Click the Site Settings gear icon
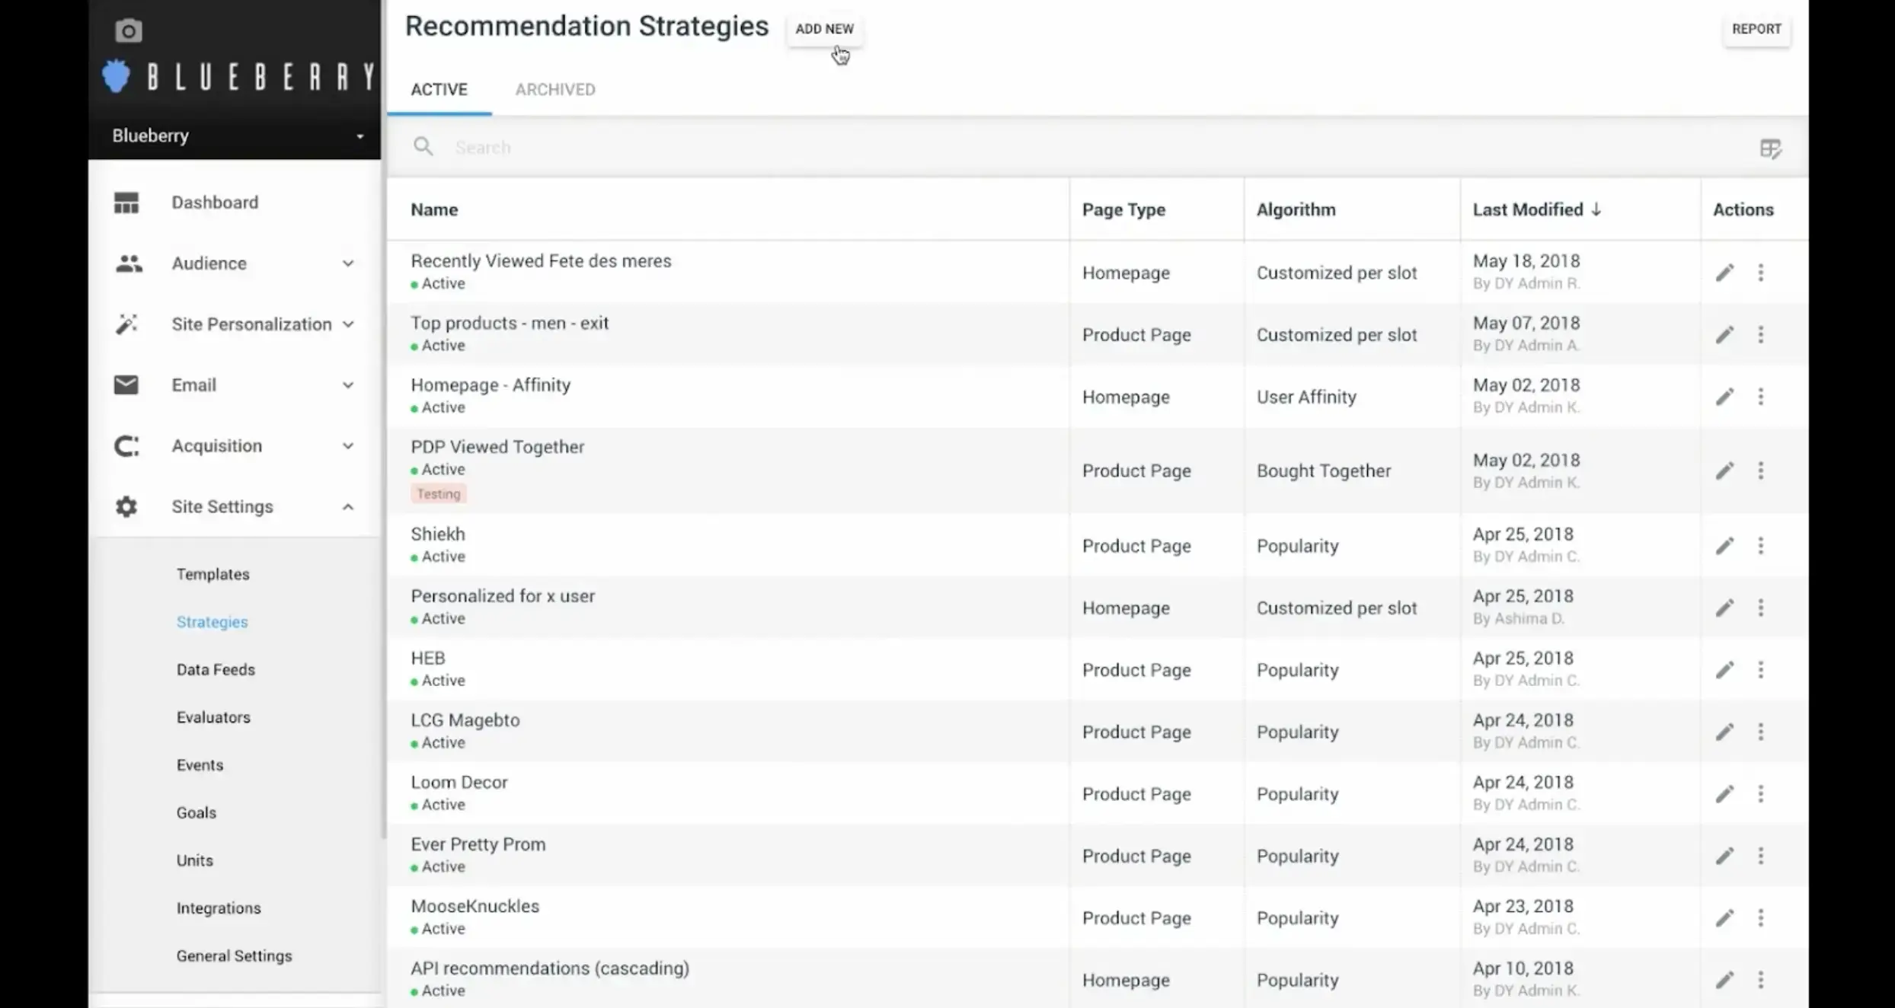The image size is (1895, 1008). click(126, 506)
